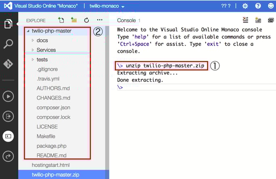This screenshot has height=179, width=276.
Task: Click the "Extracting archive..." output line
Action: coord(147,73)
